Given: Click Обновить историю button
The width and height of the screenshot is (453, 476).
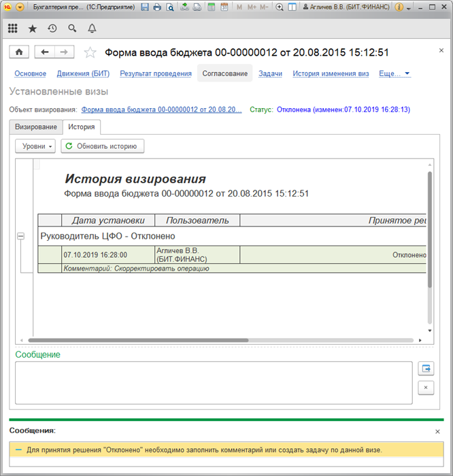Looking at the screenshot, I should 103,146.
